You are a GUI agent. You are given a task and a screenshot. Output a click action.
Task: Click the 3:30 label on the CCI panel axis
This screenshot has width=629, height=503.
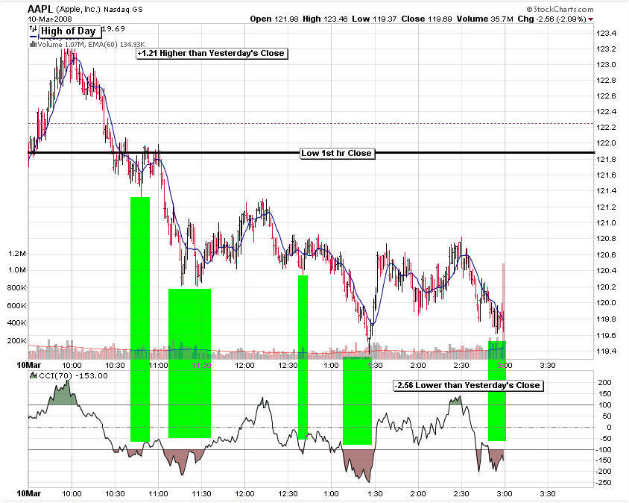pos(548,494)
